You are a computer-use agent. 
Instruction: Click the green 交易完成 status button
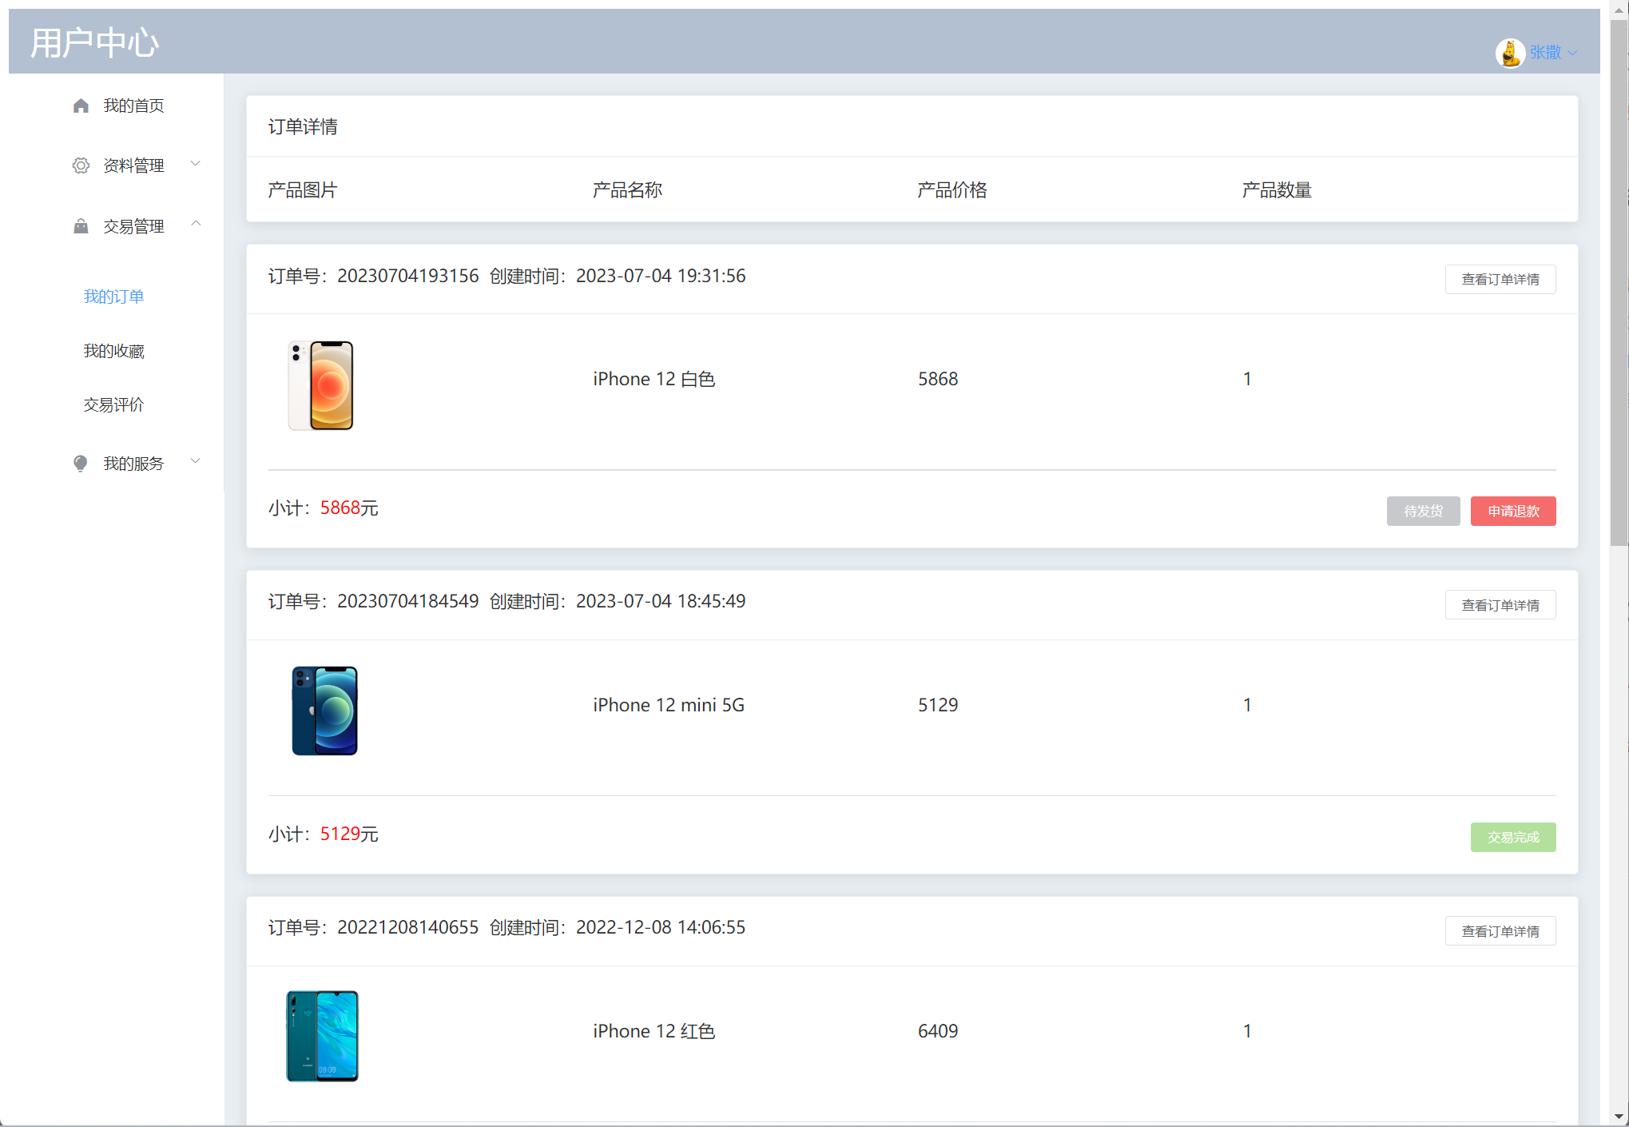(x=1513, y=837)
